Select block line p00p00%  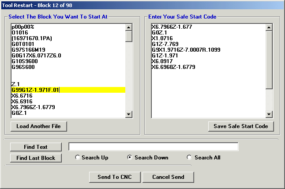22,27
